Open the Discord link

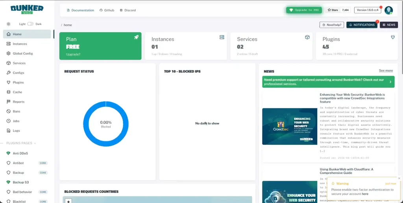pos(128,10)
